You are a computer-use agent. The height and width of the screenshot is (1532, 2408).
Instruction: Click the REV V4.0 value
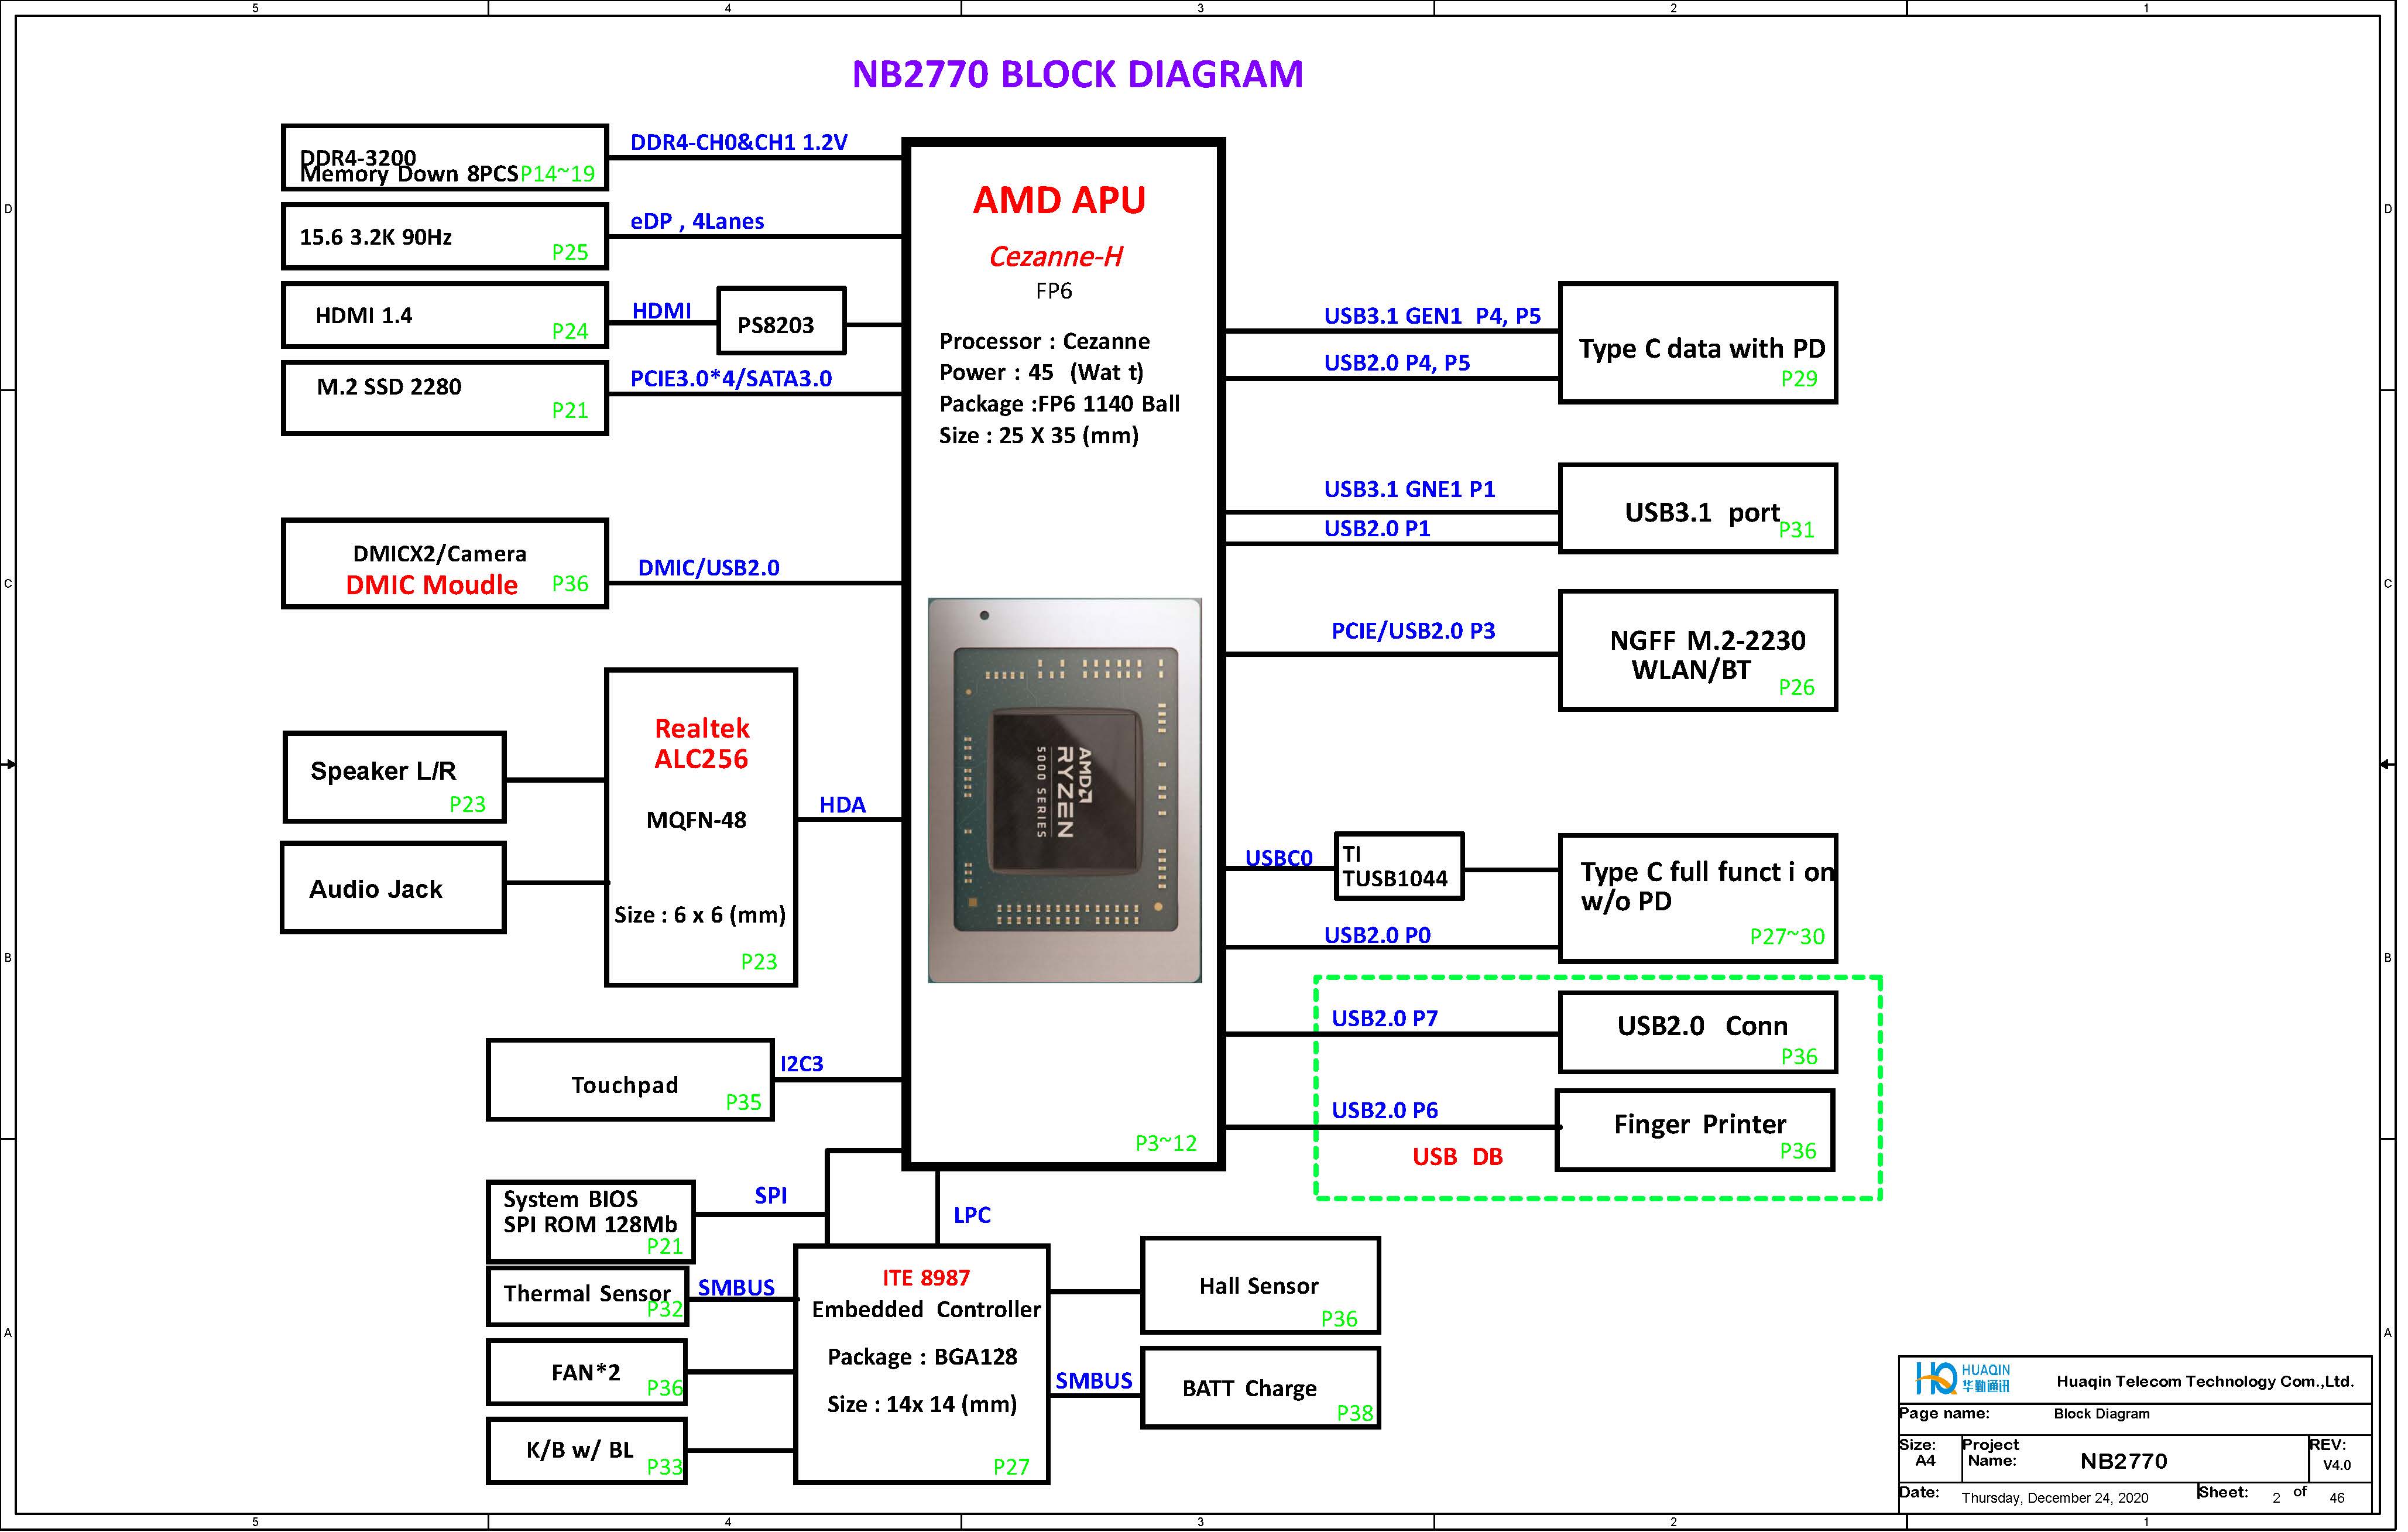(x=2336, y=1465)
